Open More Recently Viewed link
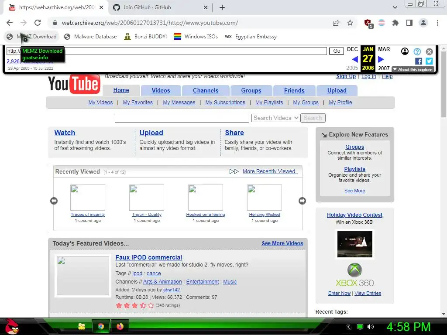This screenshot has height=335, width=447. [x=270, y=171]
